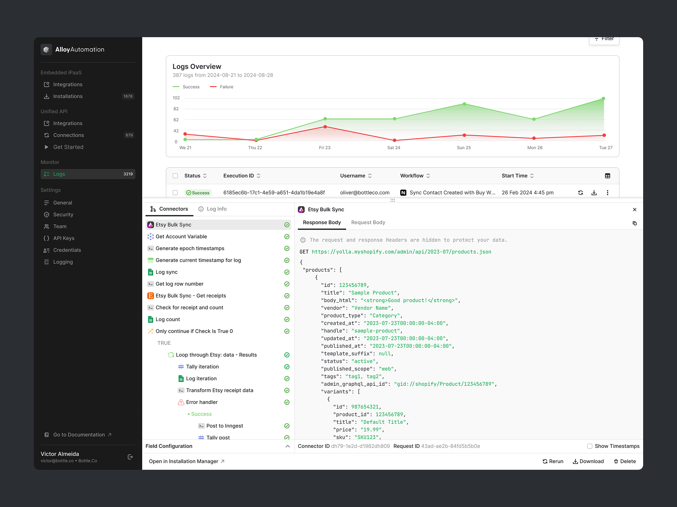Open in Installation Manager link

[187, 461]
